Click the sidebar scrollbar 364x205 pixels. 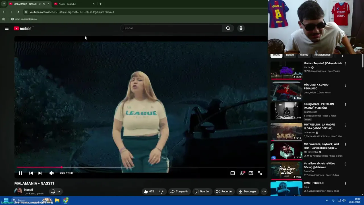pyautogui.click(x=363, y=61)
